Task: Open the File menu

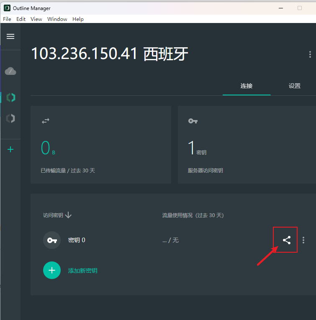Action: point(7,19)
